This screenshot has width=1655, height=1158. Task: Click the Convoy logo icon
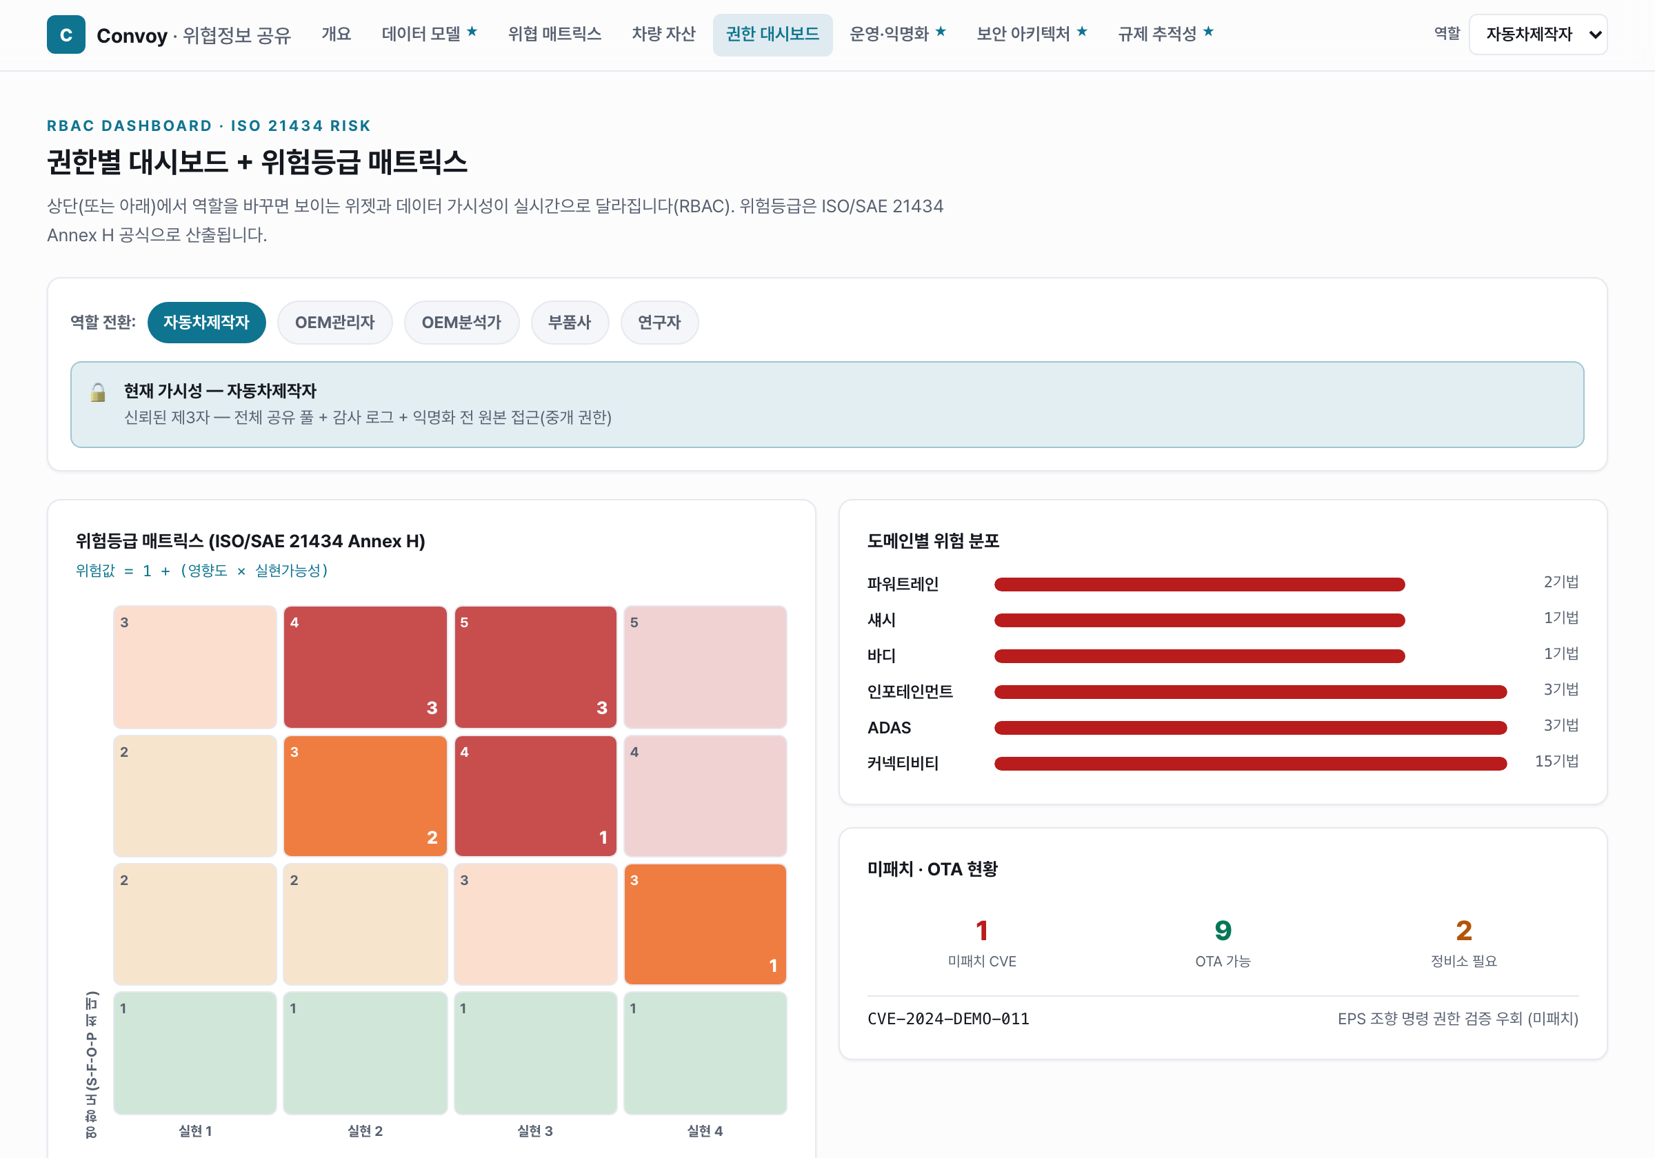click(66, 34)
